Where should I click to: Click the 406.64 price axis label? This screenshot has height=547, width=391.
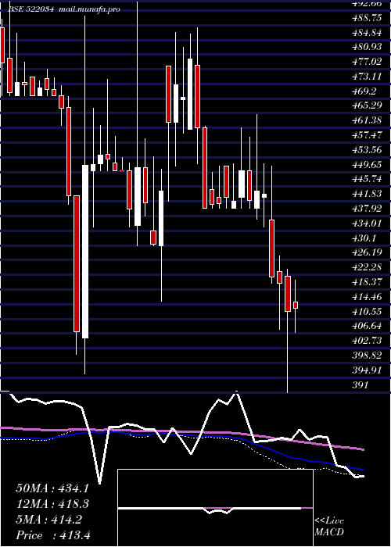pyautogui.click(x=368, y=327)
